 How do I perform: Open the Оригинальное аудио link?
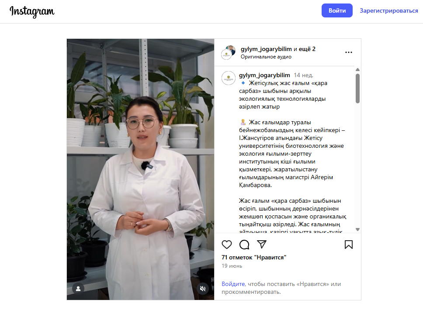pos(266,57)
